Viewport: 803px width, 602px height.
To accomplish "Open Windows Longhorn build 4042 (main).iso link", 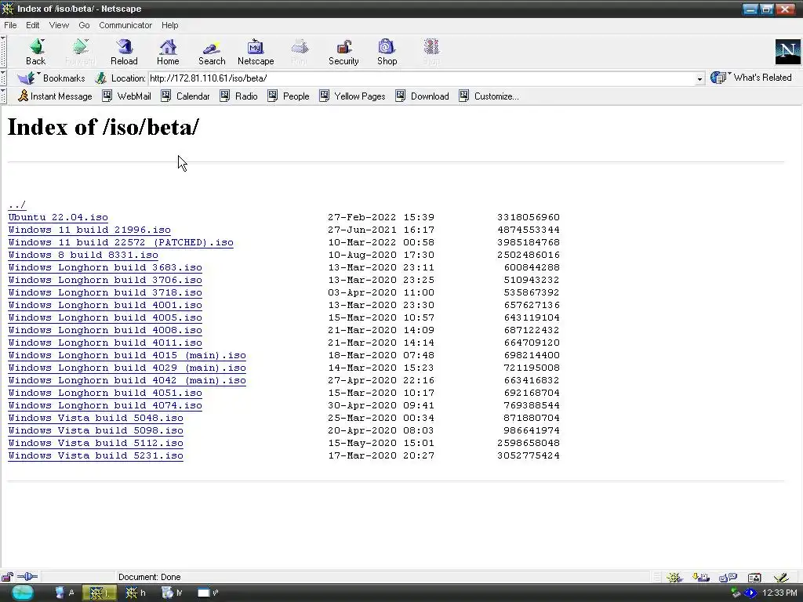I will click(x=127, y=380).
